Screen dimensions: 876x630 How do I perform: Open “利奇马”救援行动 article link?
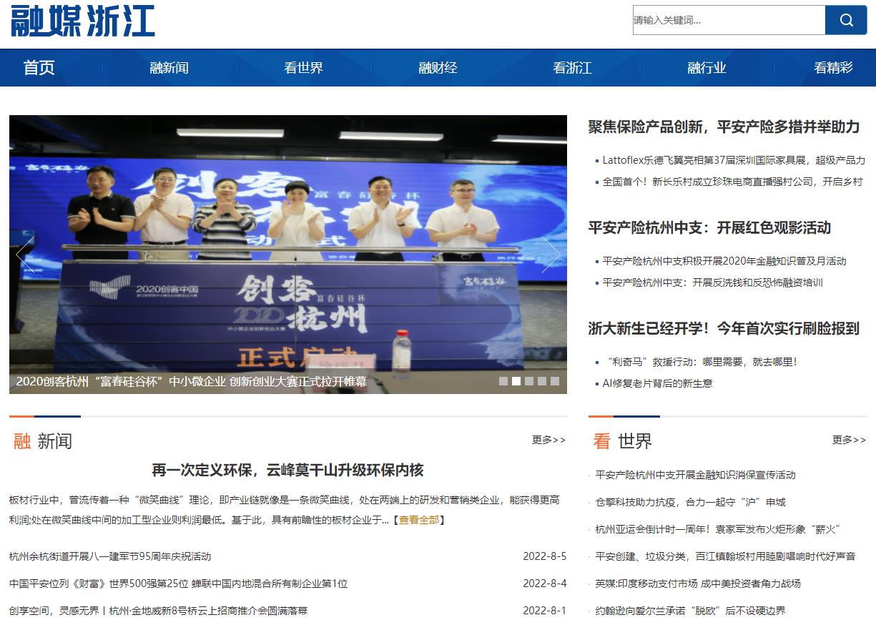[700, 362]
